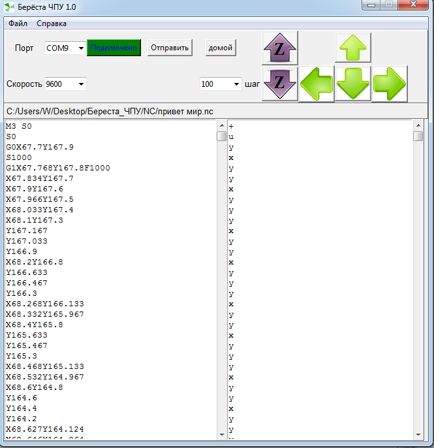Viewport: 434px width, 448px height.
Task: Click down arrow of response log scrollbar
Action: click(x=418, y=434)
